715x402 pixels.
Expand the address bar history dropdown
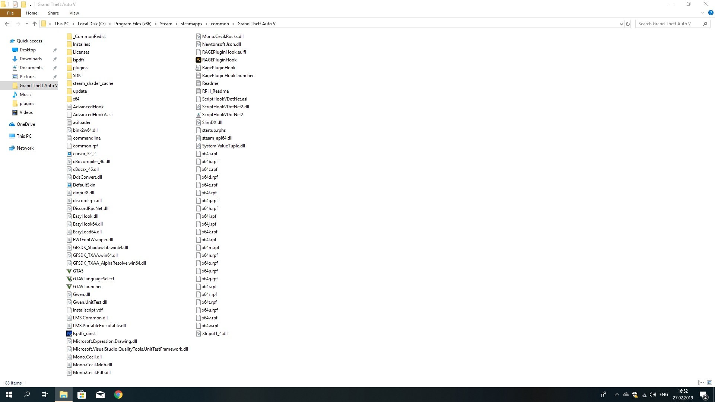click(x=621, y=24)
